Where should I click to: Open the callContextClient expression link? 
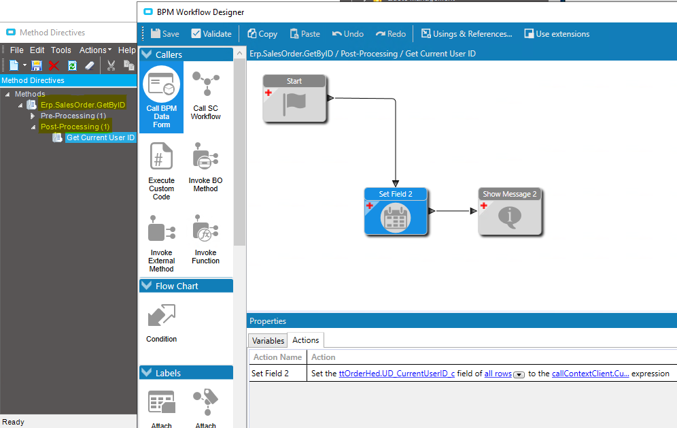click(590, 374)
